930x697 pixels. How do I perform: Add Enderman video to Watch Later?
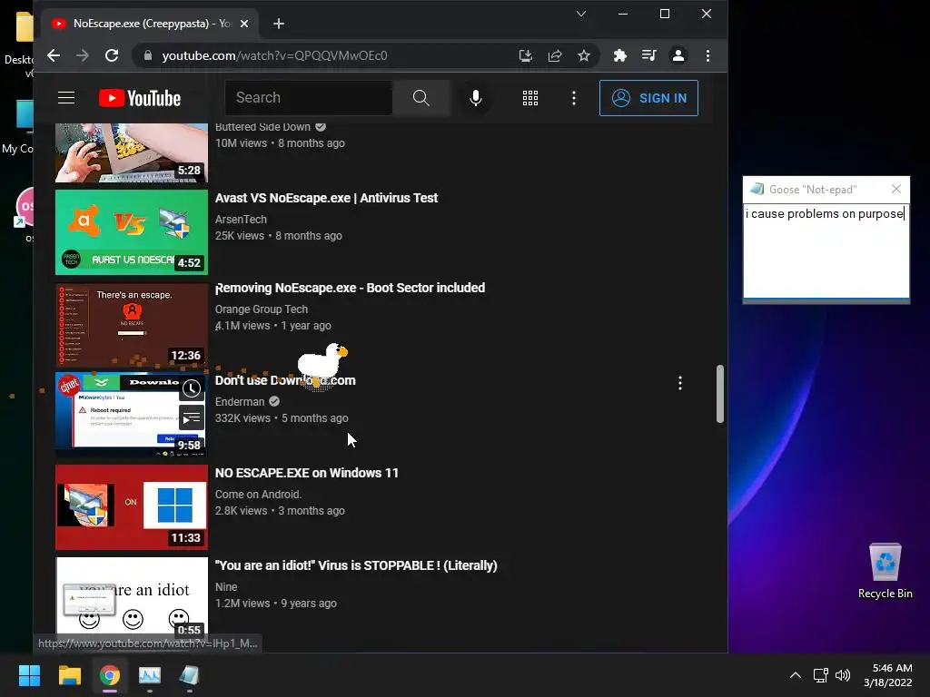pos(191,388)
